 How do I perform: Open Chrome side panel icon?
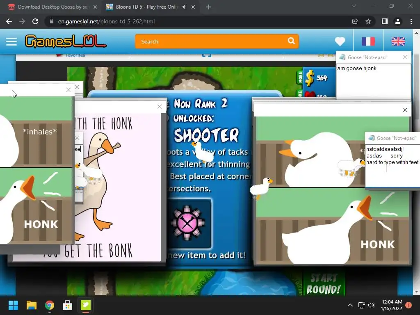click(x=385, y=21)
